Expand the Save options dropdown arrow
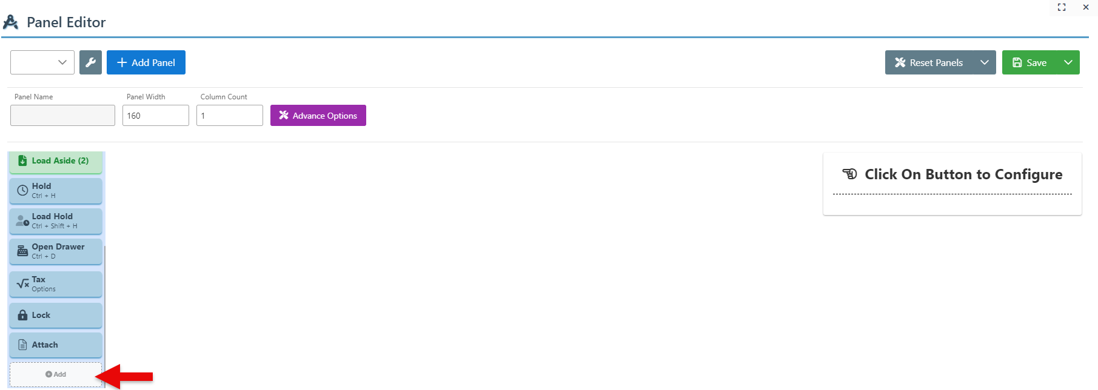The height and width of the screenshot is (390, 1098). point(1068,62)
